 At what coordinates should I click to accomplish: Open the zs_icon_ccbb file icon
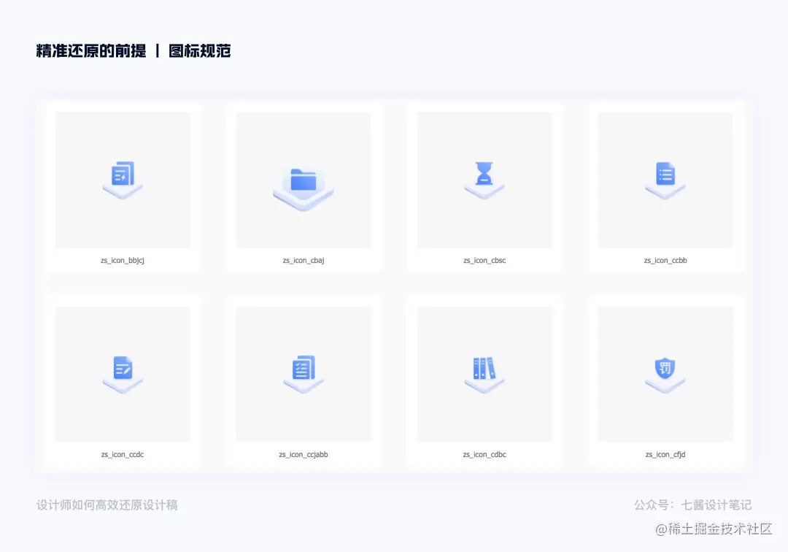pyautogui.click(x=665, y=175)
